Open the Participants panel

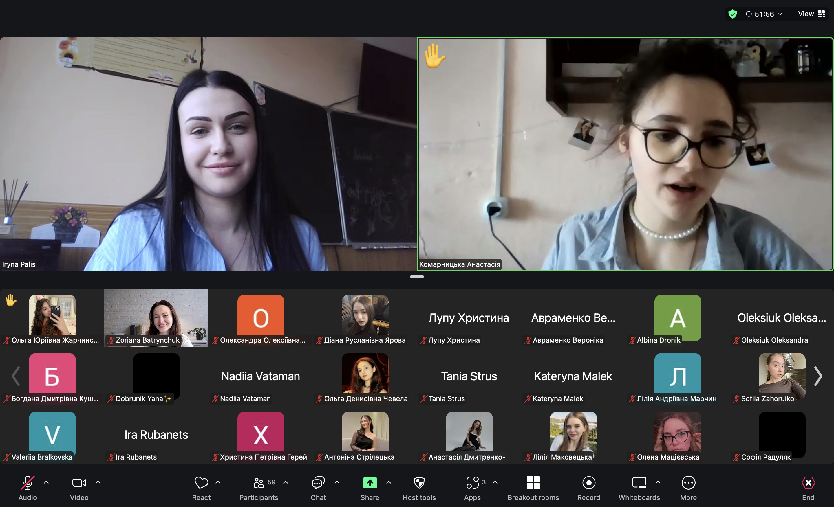[259, 488]
